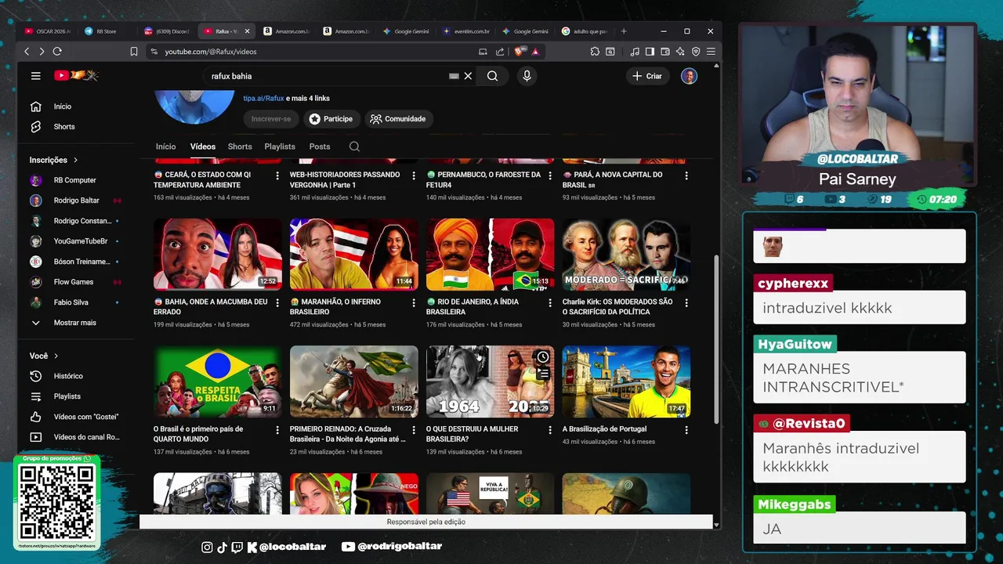Expand the Você section chevron

[56, 356]
